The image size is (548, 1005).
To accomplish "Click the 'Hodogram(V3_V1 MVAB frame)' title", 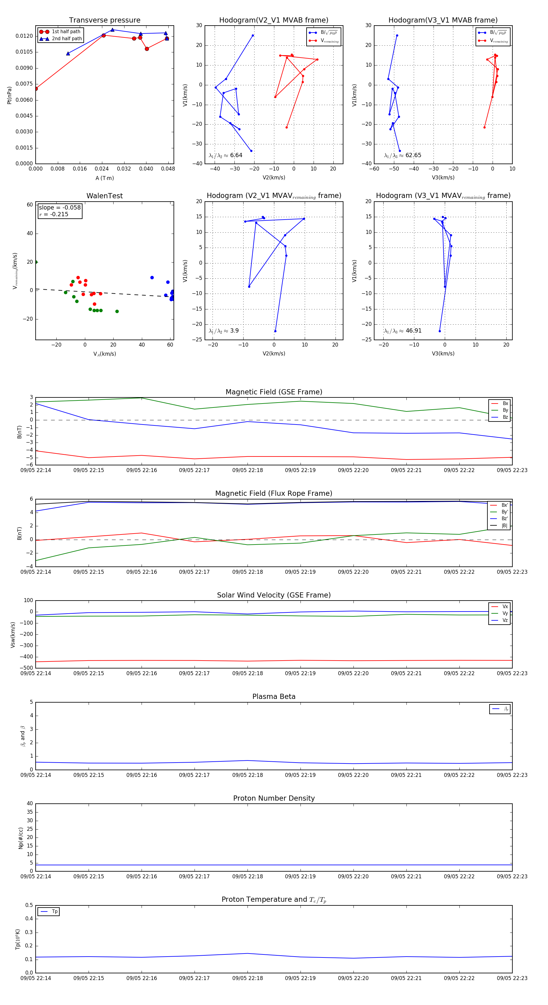I will click(x=443, y=20).
